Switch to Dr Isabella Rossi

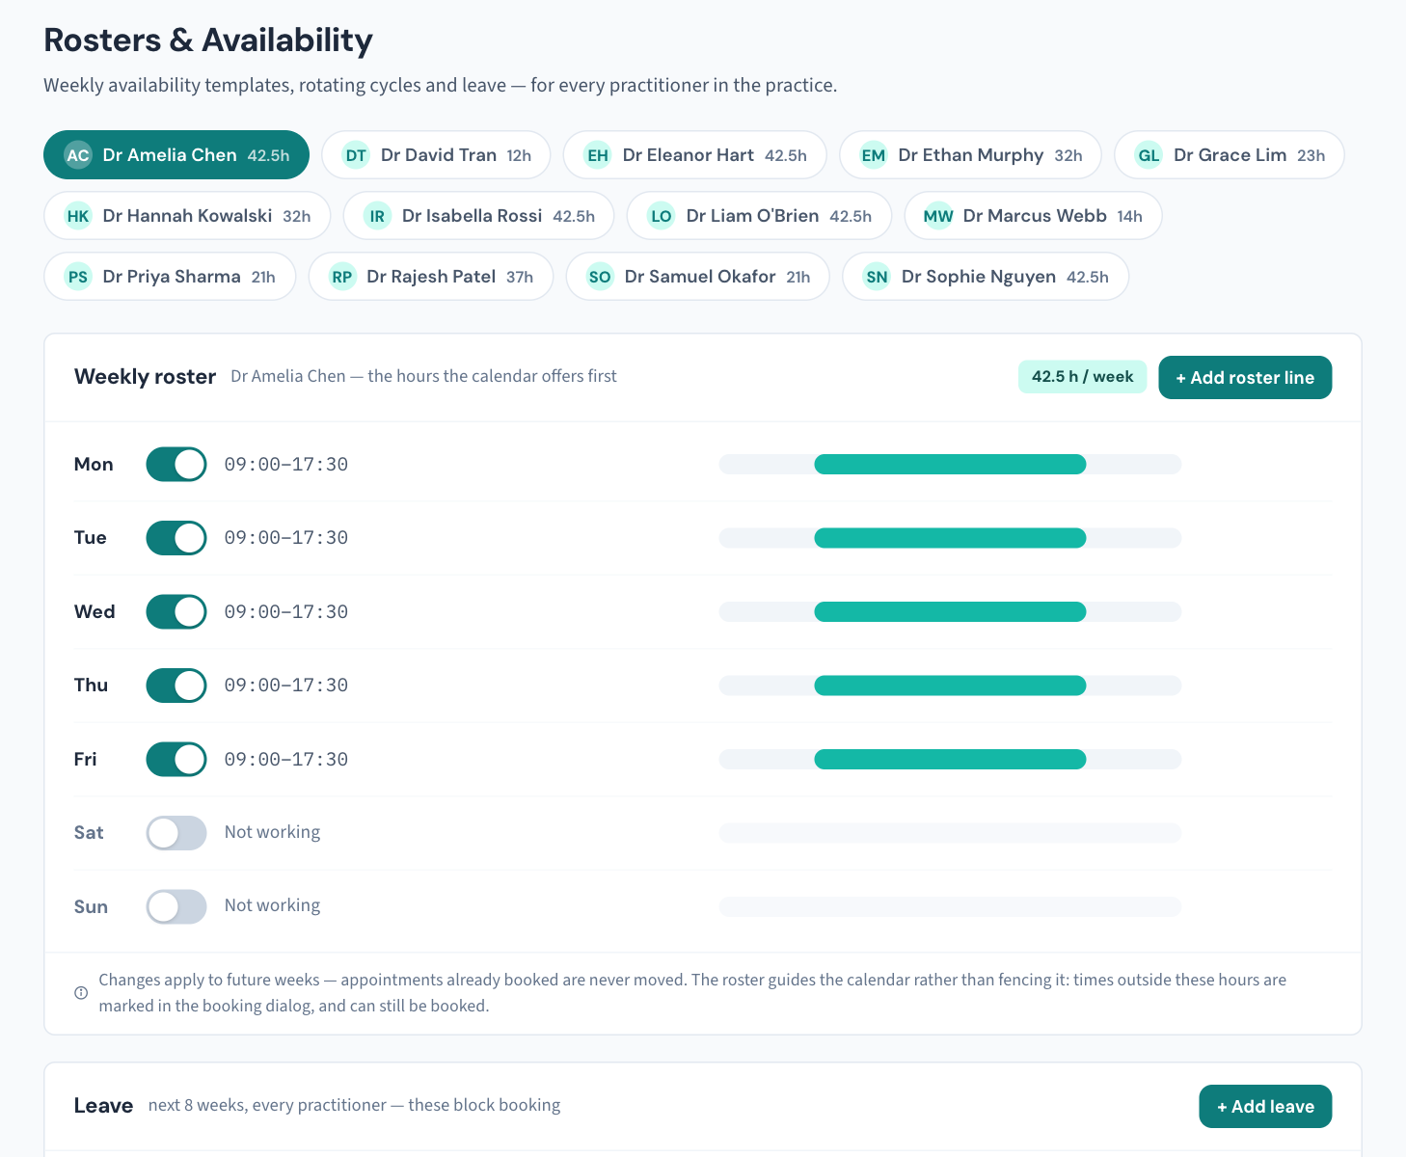point(479,216)
